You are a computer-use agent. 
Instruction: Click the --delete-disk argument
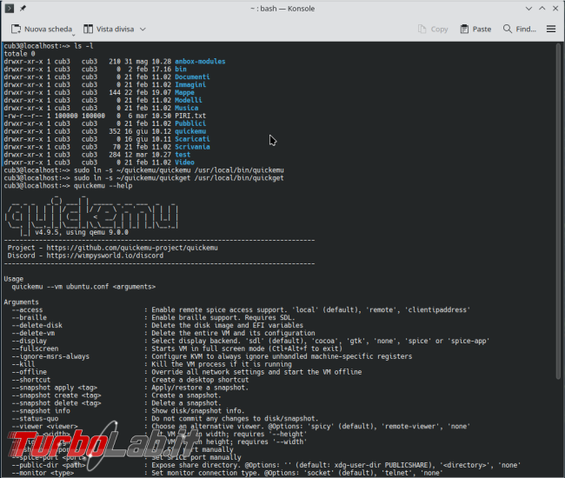coord(37,325)
